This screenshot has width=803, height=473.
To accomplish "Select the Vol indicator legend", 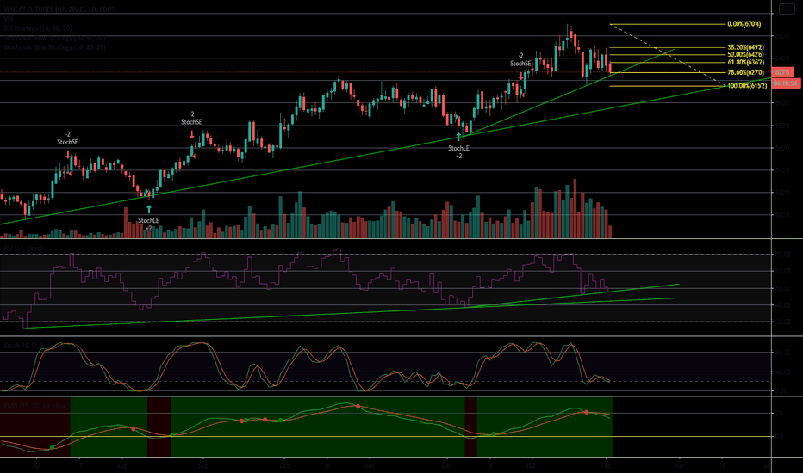I will click(9, 18).
